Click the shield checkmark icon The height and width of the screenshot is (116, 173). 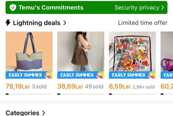click(x=13, y=7)
